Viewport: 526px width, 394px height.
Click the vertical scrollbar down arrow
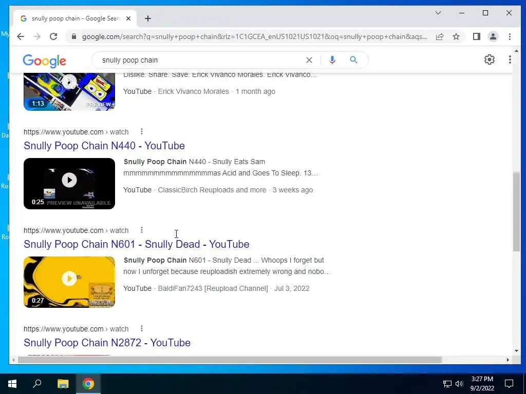click(516, 351)
